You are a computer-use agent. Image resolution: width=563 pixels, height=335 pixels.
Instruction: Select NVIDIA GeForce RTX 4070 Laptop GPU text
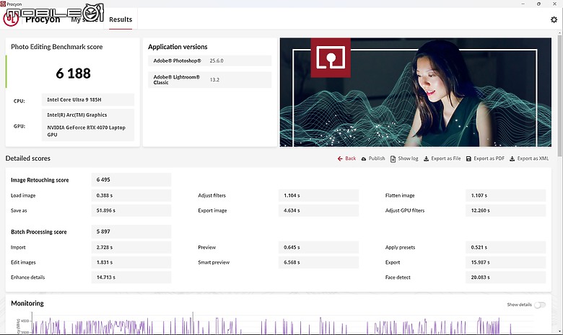[x=86, y=131]
